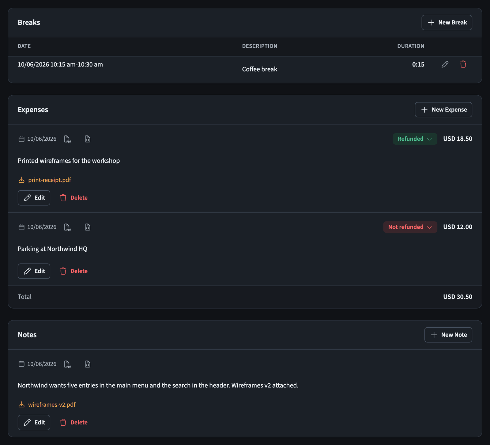This screenshot has width=490, height=445.
Task: Open the Refunded status dropdown
Action: pyautogui.click(x=415, y=139)
